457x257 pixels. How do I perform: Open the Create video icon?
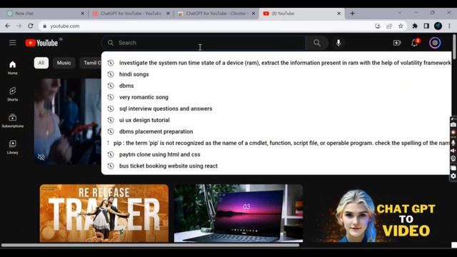[397, 43]
